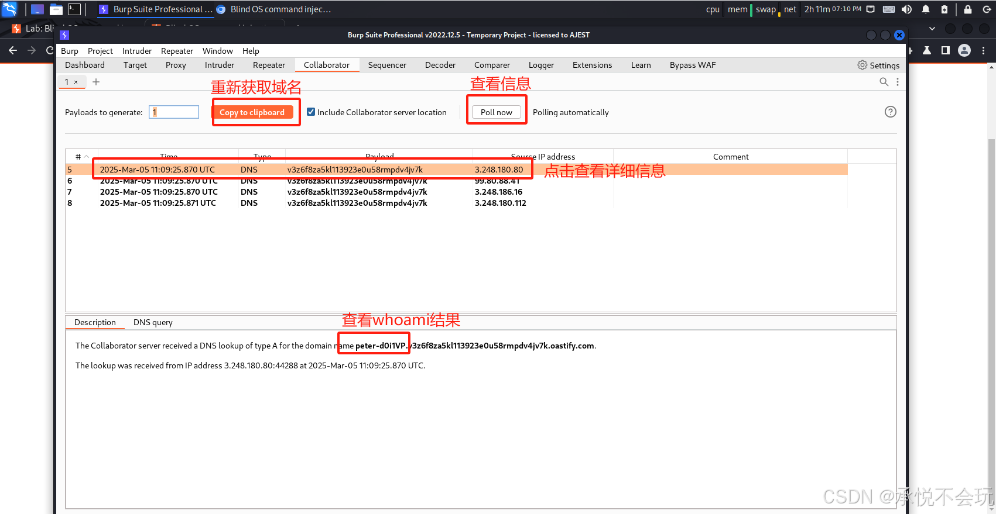
Task: Click the power manager battery icon
Action: point(944,9)
